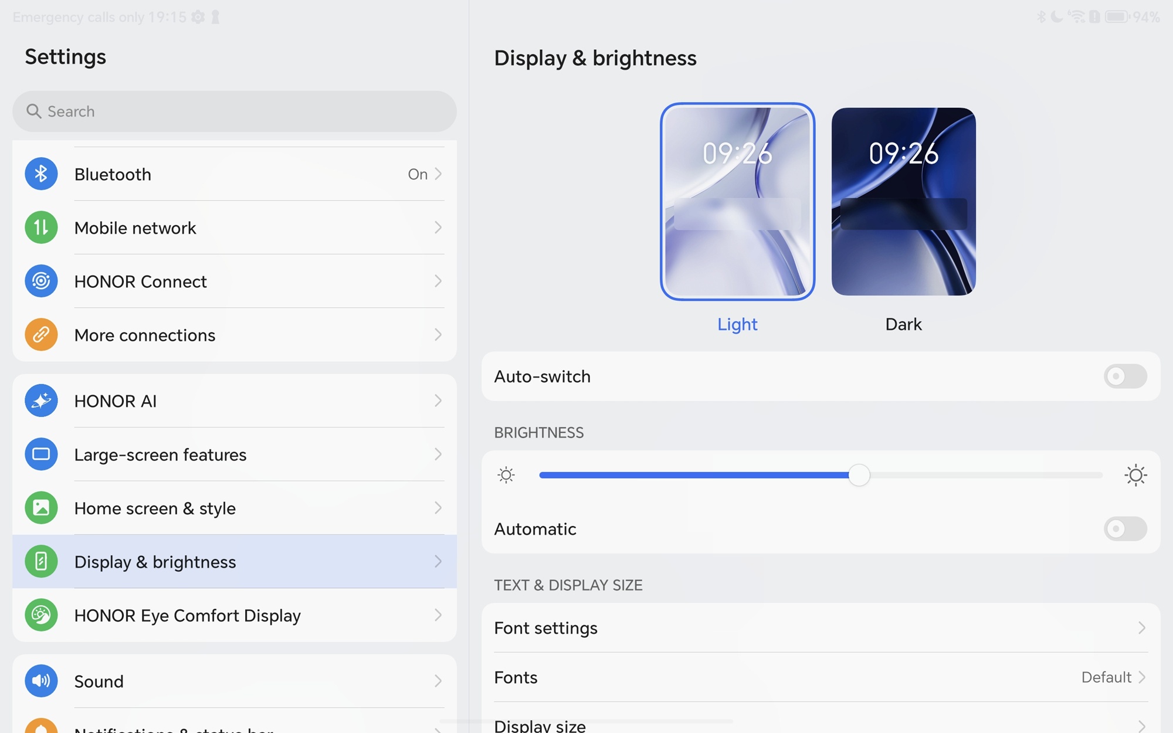Image resolution: width=1173 pixels, height=733 pixels.
Task: Click the Settings search field
Action: [235, 111]
